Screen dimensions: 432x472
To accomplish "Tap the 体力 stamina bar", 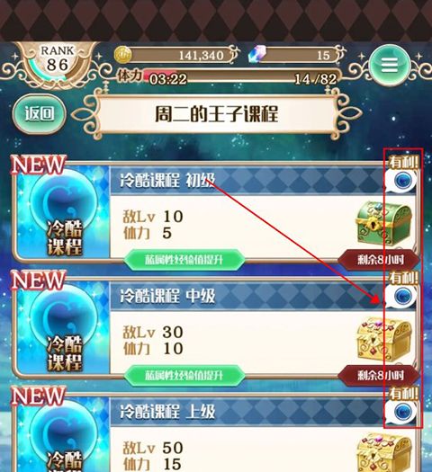I will pyautogui.click(x=229, y=78).
